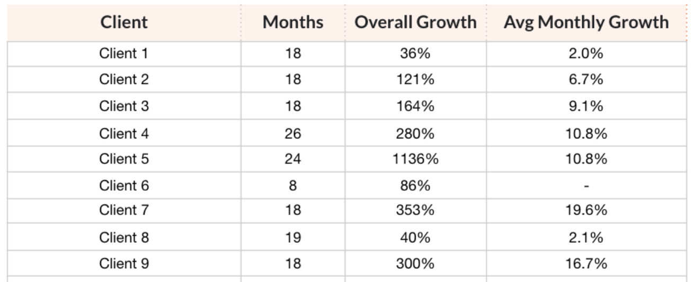Select the Client 4 cell
Screen dimensions: 695x282
tap(124, 134)
